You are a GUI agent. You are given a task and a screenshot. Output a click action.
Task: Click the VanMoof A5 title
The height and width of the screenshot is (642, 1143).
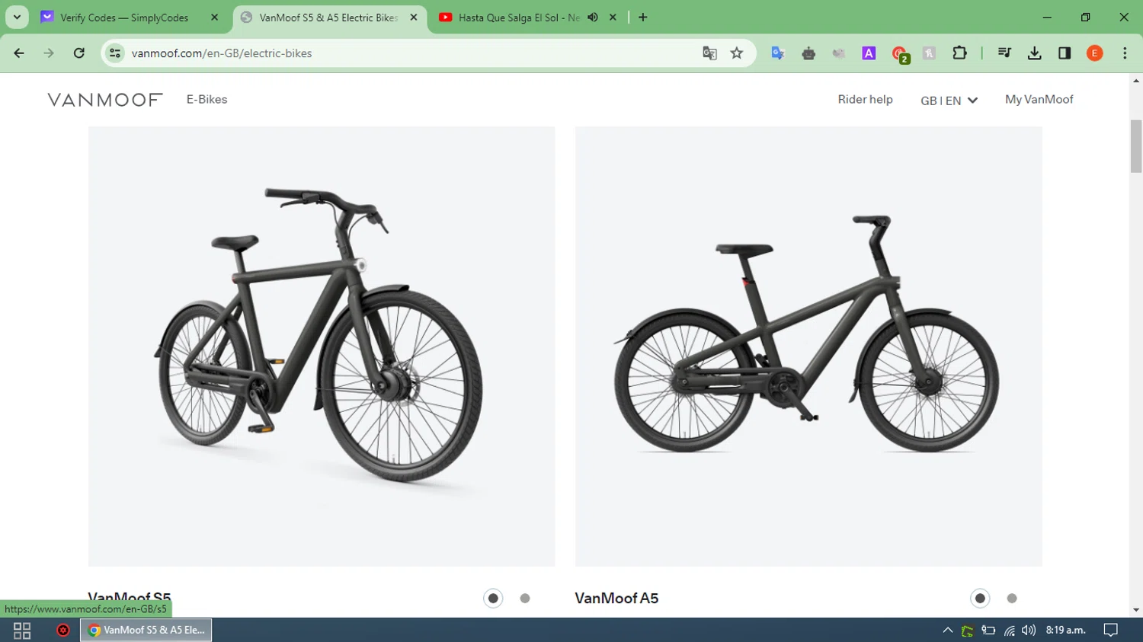tap(616, 599)
